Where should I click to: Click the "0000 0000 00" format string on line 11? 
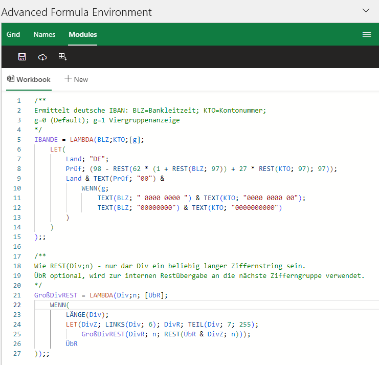270,198
